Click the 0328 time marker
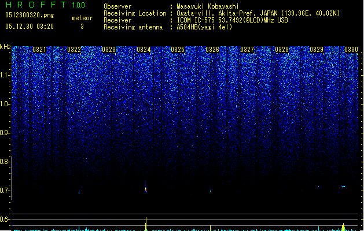 282,50
